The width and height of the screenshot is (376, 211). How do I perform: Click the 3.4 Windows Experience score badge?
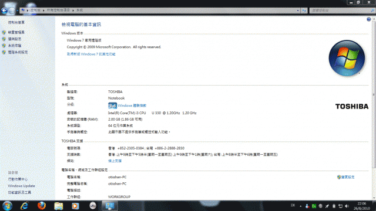[112, 105]
